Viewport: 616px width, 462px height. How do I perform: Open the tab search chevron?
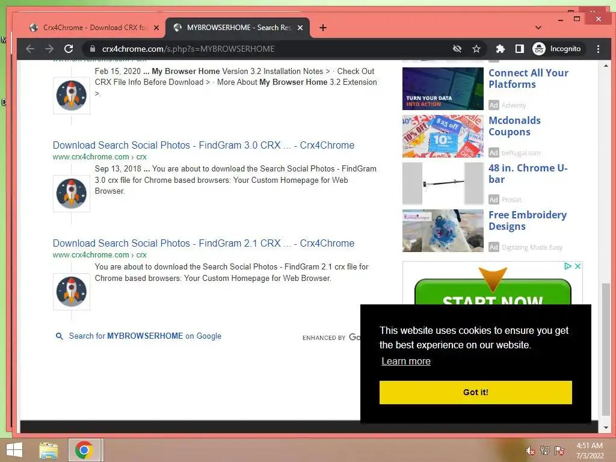tap(538, 28)
